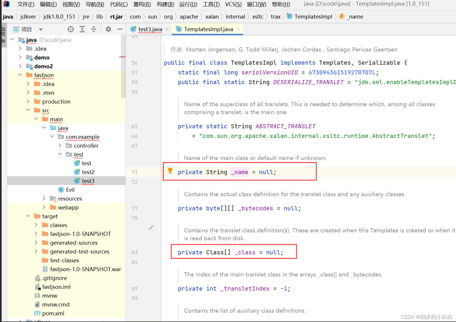Click the _class field identifier in code
456x322 pixels.
245,252
